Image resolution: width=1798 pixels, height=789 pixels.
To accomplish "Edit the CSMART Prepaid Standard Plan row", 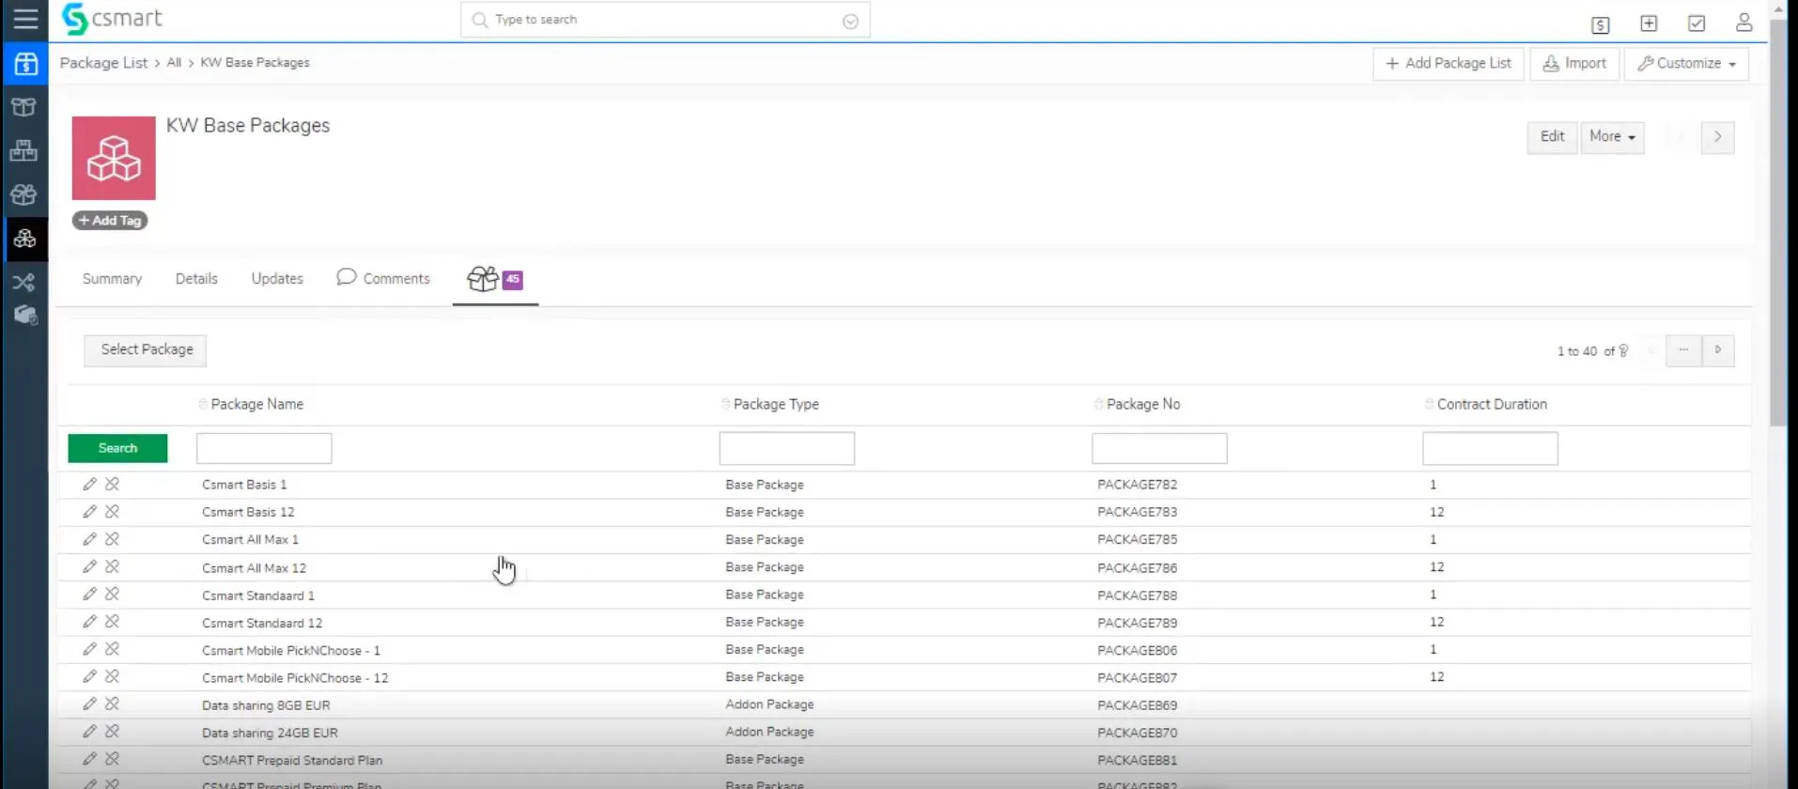I will pos(89,758).
